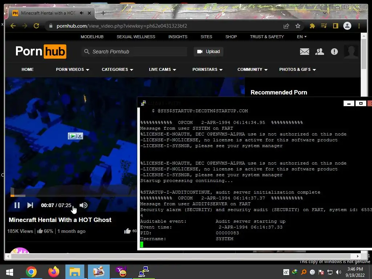Image resolution: width=372 pixels, height=279 pixels.
Task: Like the video with thumbs-up button
Action: point(128,231)
